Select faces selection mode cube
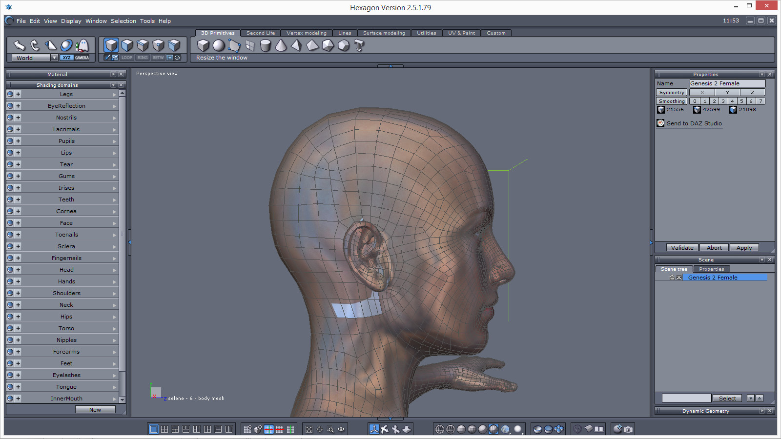The height and width of the screenshot is (439, 781). tap(127, 45)
